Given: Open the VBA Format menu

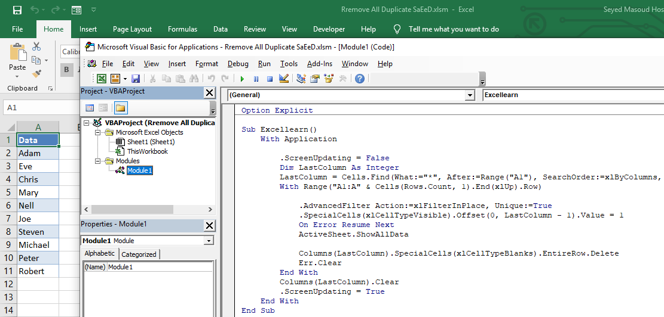Looking at the screenshot, I should pos(207,64).
